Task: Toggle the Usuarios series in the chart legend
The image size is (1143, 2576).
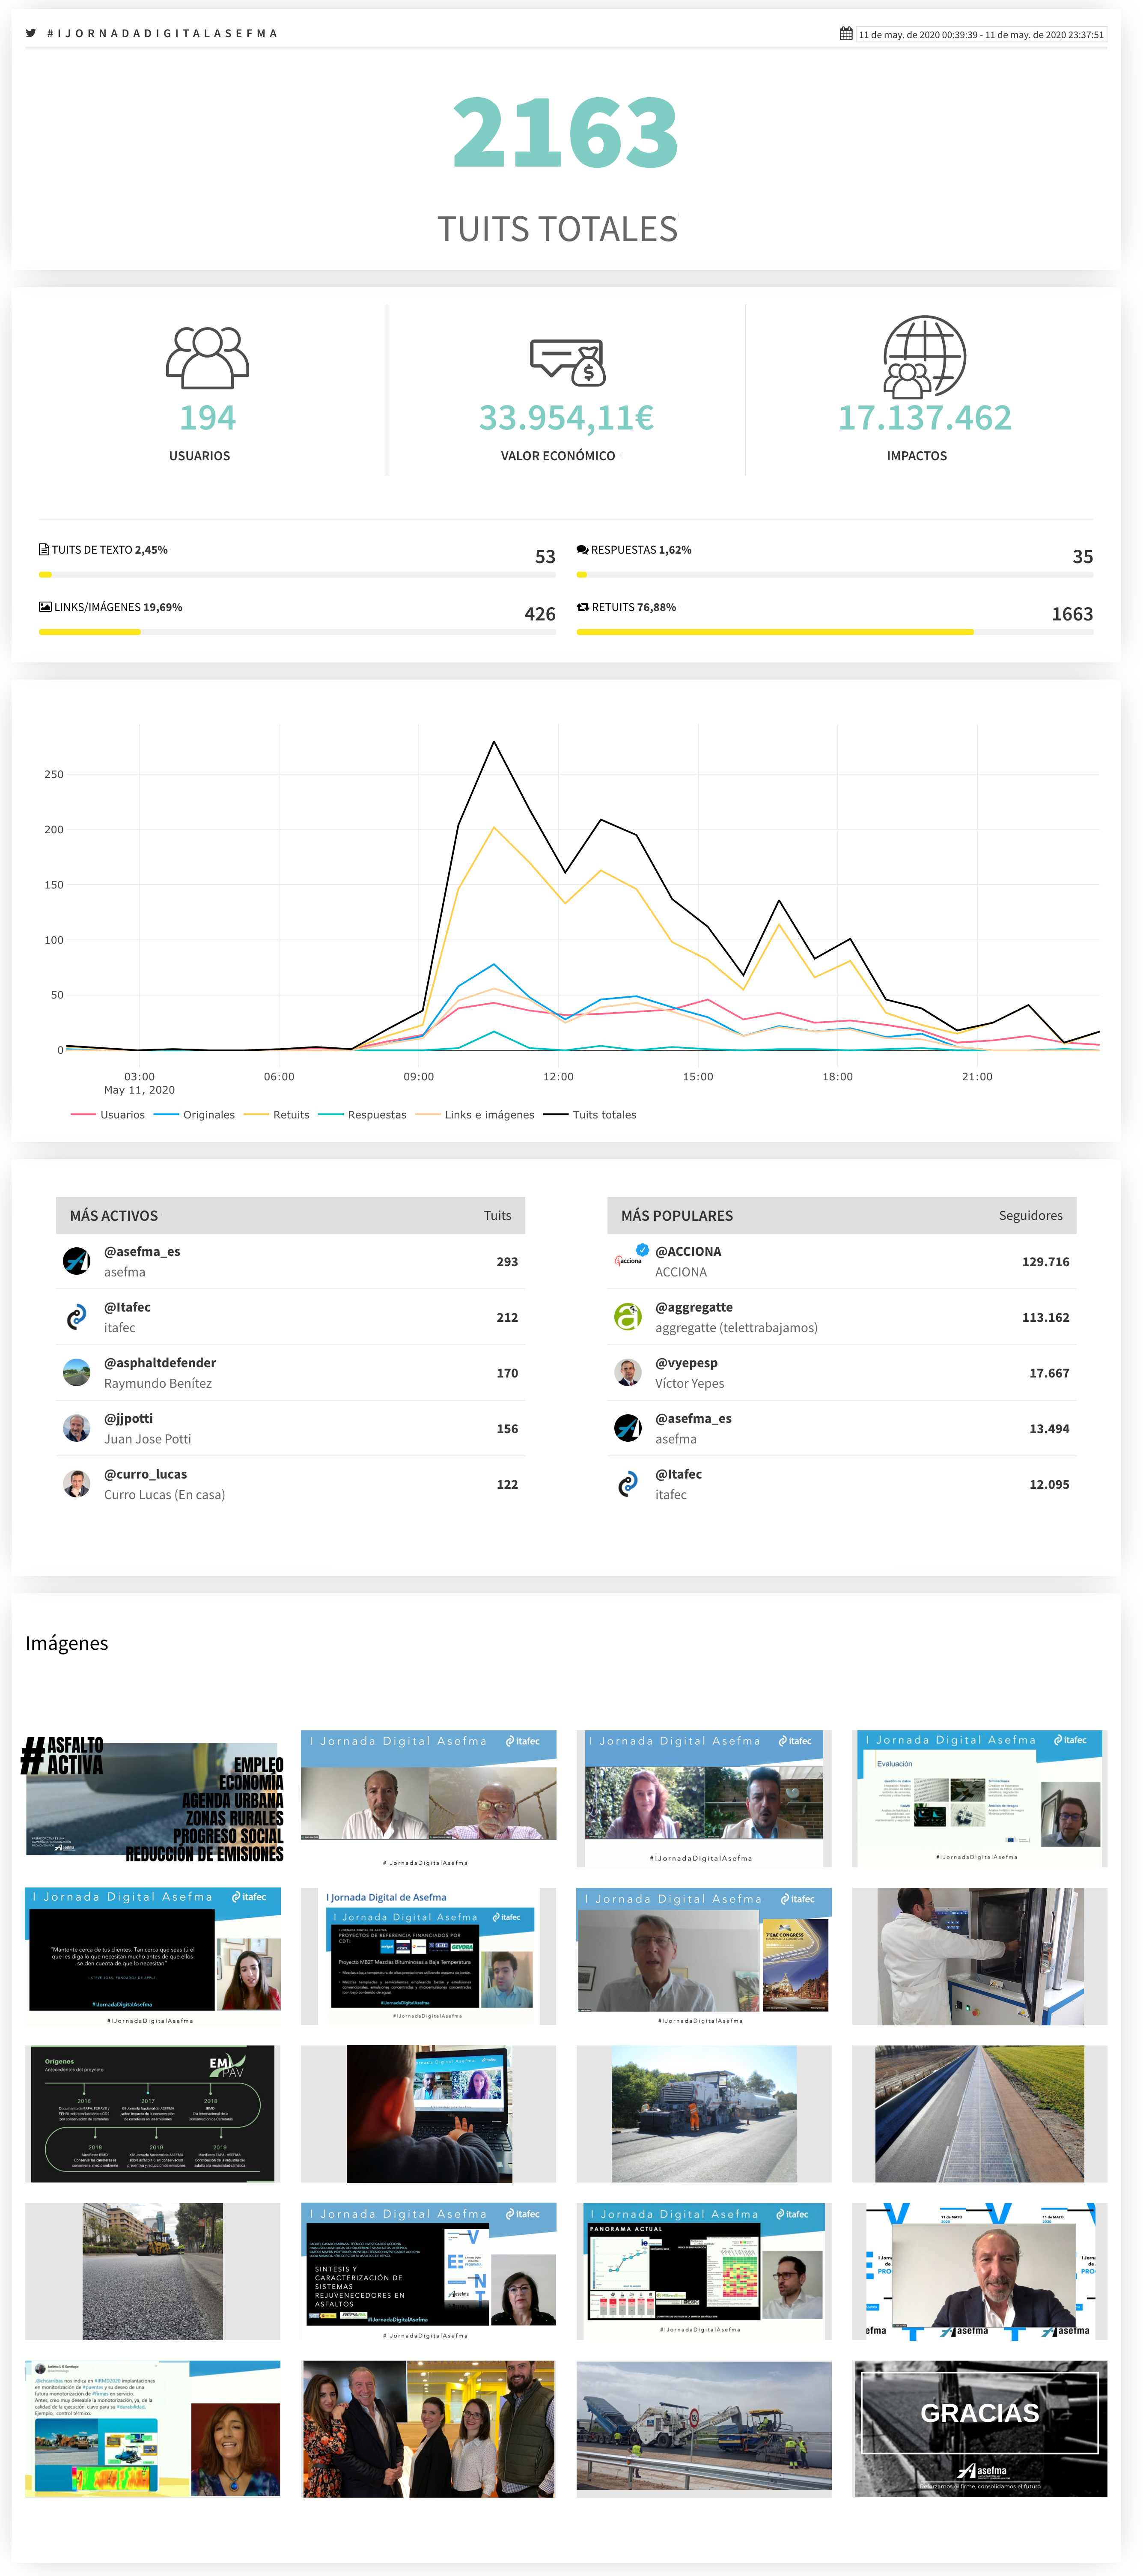Action: 108,1115
